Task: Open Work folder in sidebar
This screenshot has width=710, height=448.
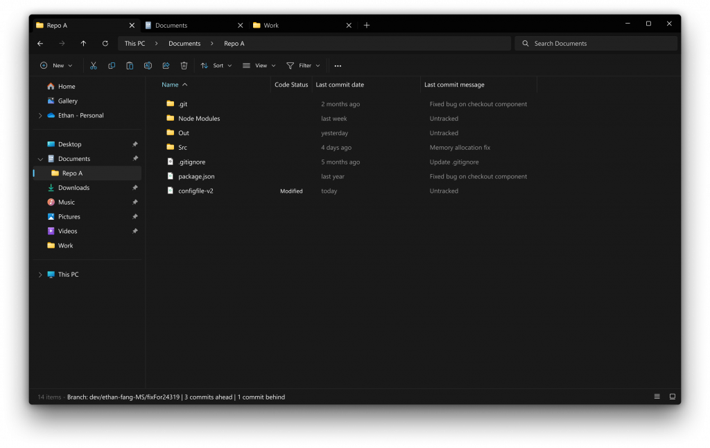Action: pyautogui.click(x=65, y=245)
